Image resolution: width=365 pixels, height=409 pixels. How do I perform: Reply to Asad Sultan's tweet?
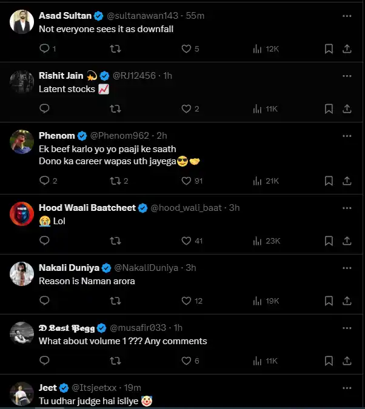click(x=44, y=48)
